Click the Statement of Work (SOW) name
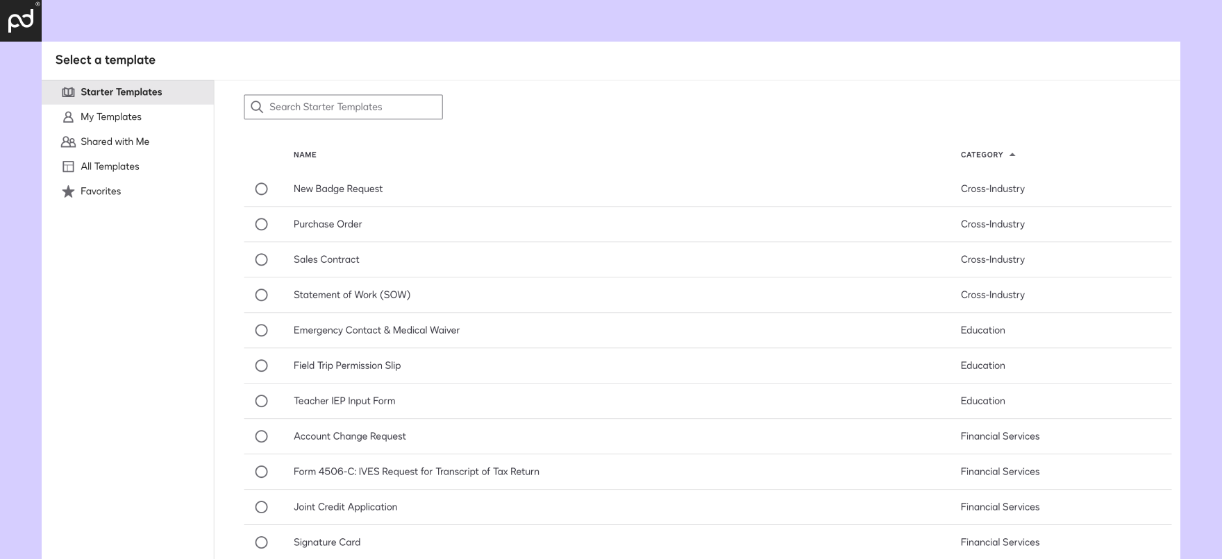The image size is (1222, 559). pyautogui.click(x=352, y=295)
